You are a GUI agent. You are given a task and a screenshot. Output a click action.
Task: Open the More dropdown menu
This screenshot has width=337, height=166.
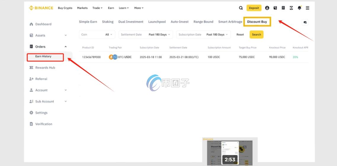[139, 8]
